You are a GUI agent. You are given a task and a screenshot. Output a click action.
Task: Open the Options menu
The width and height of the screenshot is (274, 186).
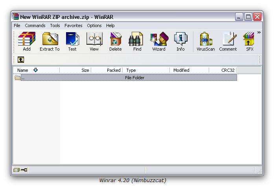(x=94, y=26)
